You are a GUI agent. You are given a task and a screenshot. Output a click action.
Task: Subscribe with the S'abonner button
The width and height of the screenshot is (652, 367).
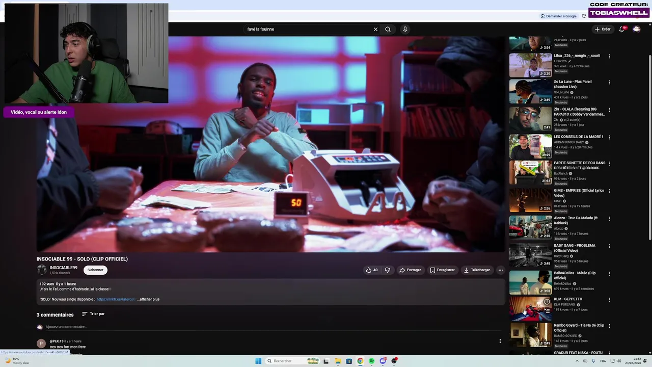click(95, 270)
